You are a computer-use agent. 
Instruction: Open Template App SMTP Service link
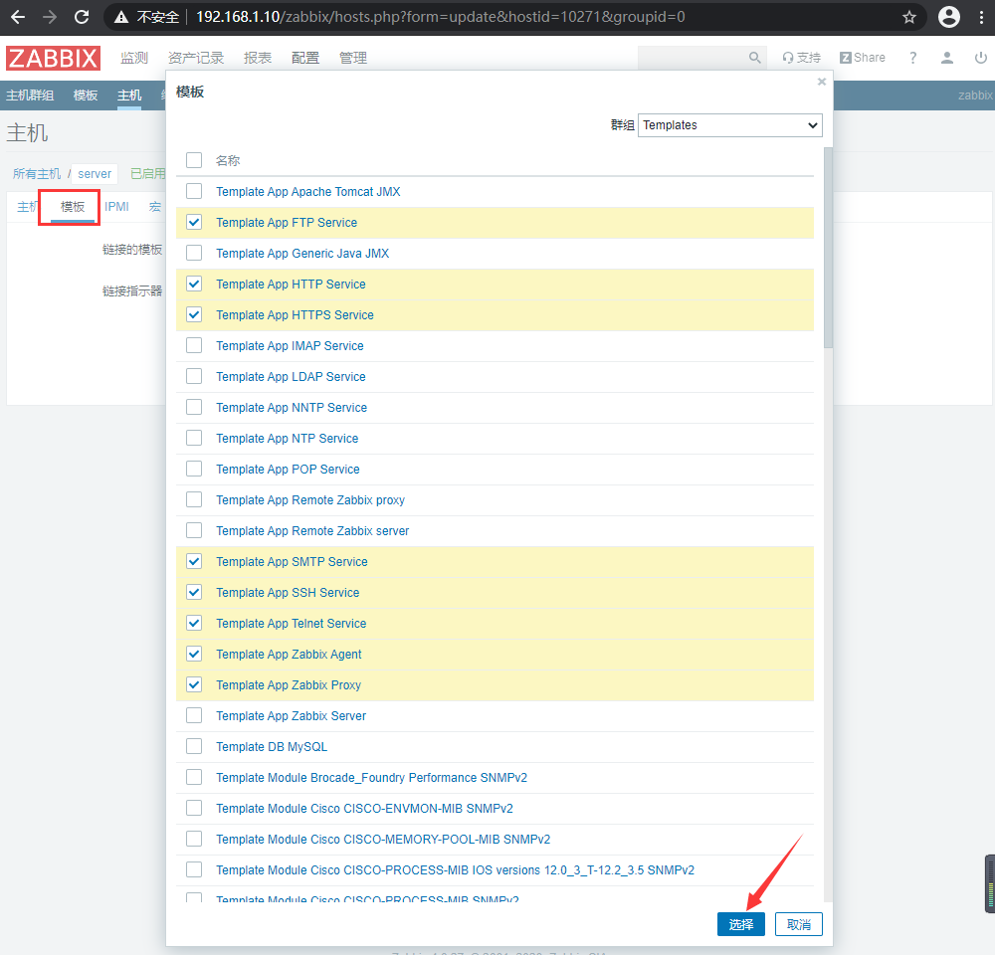coord(292,562)
